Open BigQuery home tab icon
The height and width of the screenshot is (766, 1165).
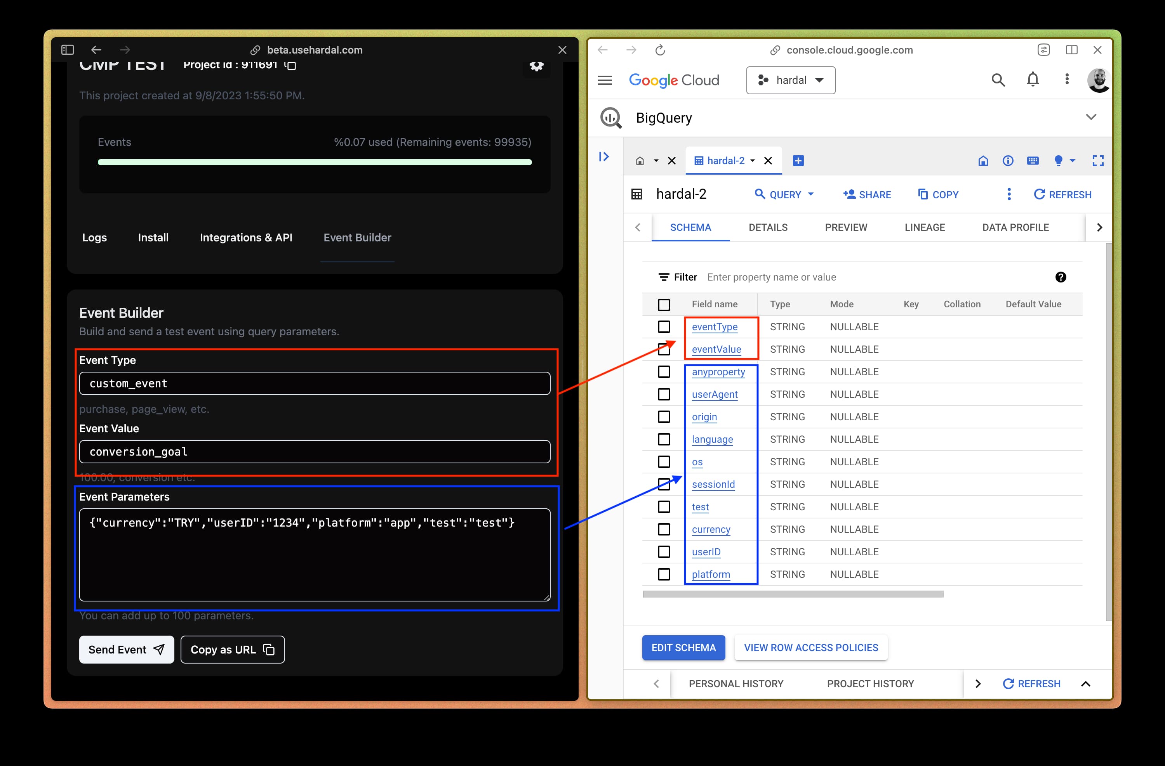[640, 161]
